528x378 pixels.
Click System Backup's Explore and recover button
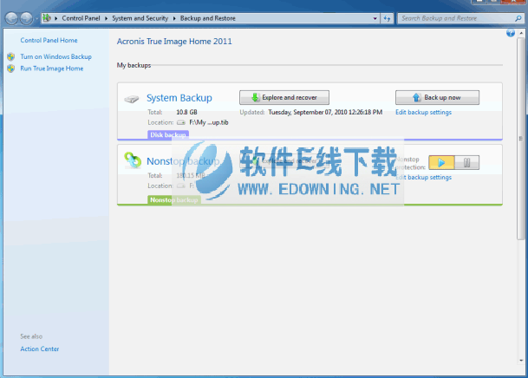click(284, 97)
